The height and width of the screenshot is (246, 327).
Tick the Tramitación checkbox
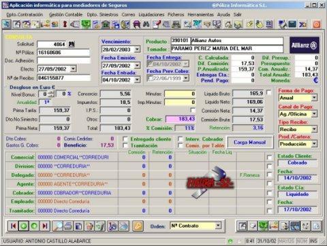(x=125, y=145)
